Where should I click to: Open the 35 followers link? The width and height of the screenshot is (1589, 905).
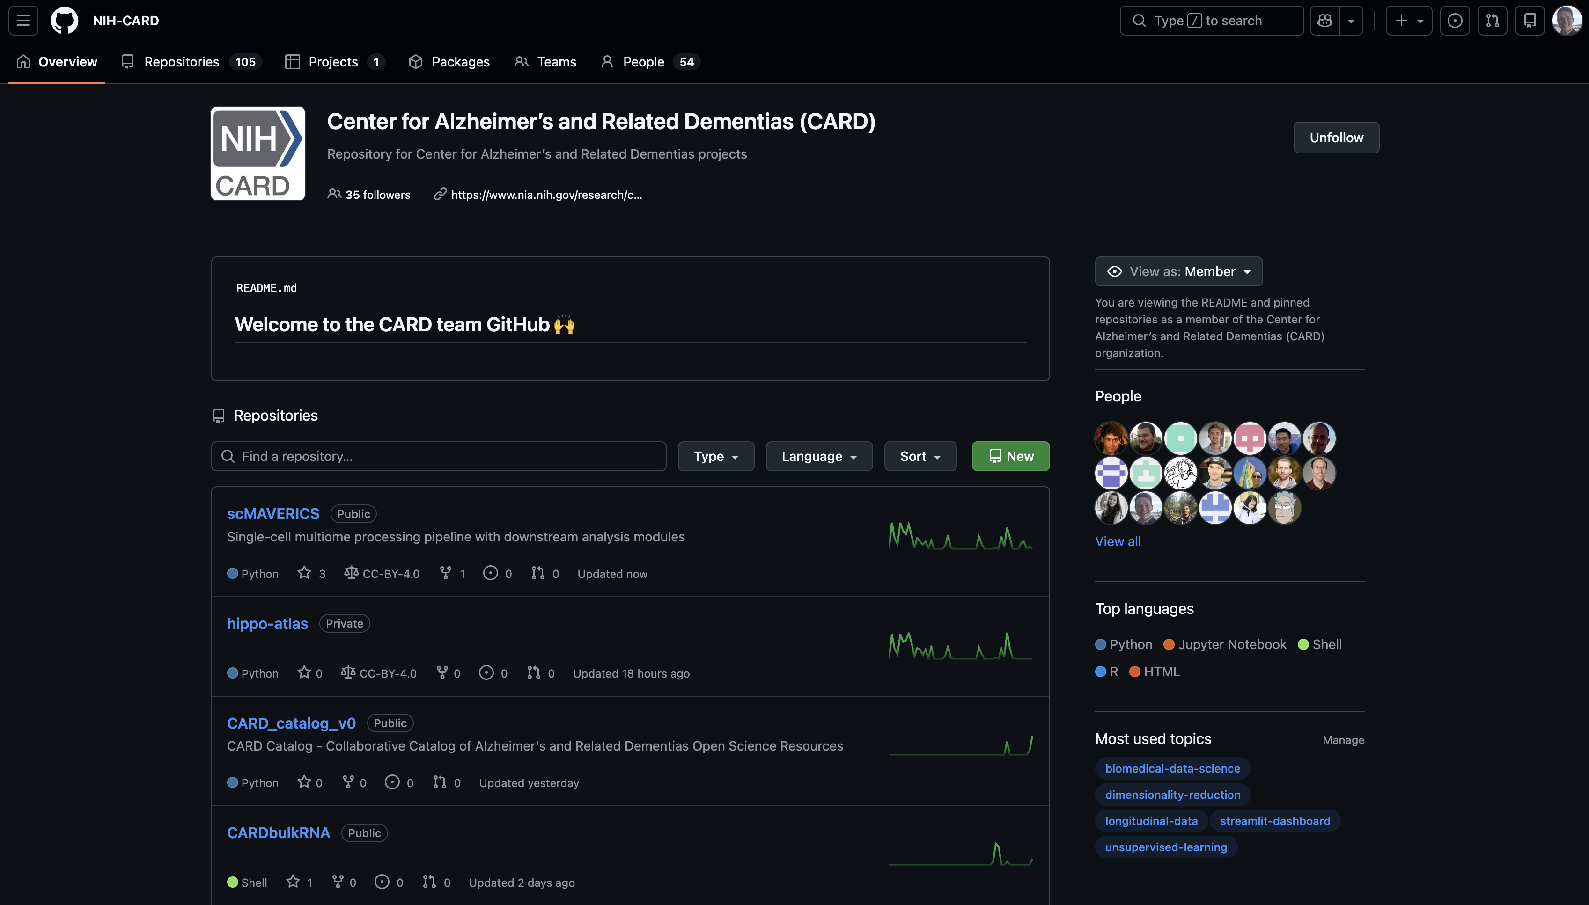pyautogui.click(x=369, y=195)
